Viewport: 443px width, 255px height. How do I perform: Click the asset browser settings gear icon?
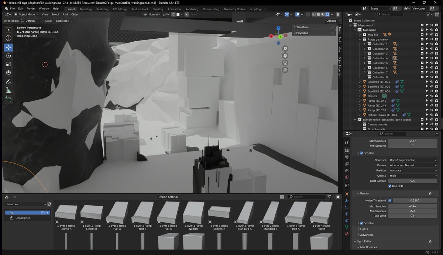pos(338,197)
